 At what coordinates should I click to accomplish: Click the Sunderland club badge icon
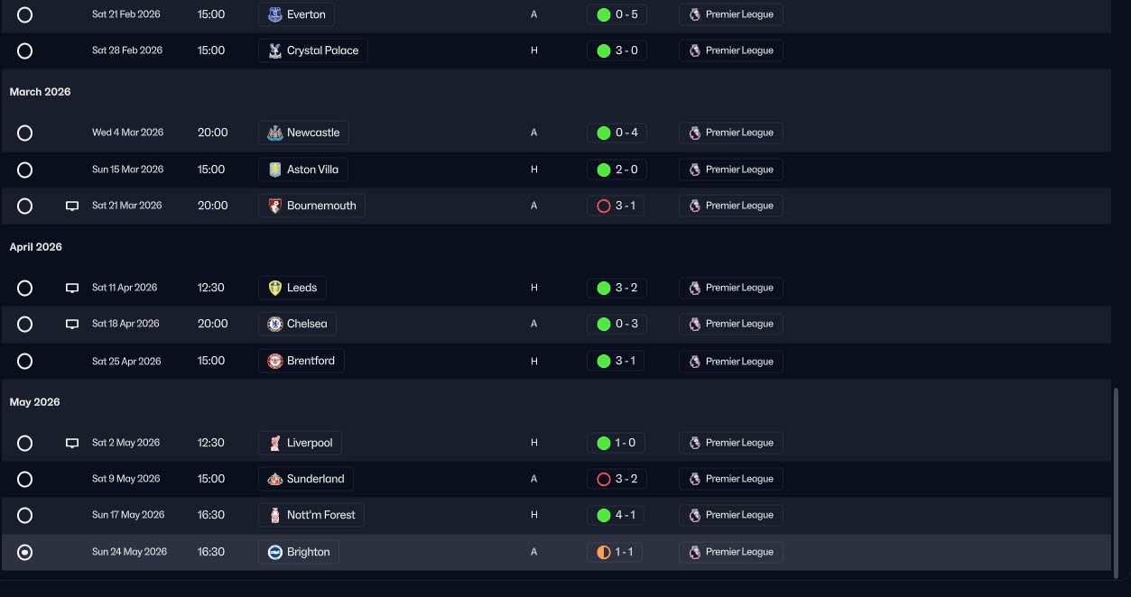click(275, 479)
